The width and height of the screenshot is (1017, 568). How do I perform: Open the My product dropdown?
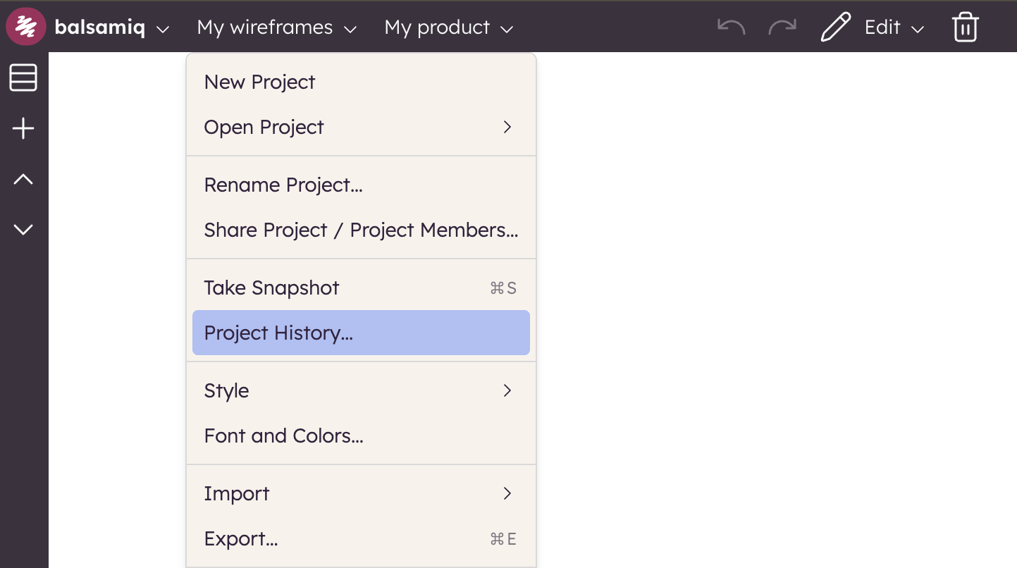coord(448,28)
